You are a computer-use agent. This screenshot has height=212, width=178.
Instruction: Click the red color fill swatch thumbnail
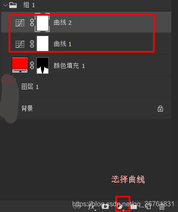[20, 65]
